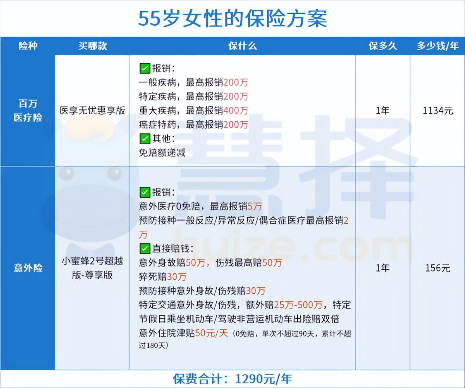Open the 医享无忧惠享版 product link
This screenshot has height=389, width=465.
coord(92,110)
